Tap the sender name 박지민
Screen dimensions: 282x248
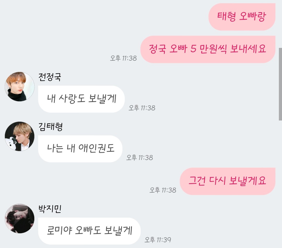coord(50,209)
